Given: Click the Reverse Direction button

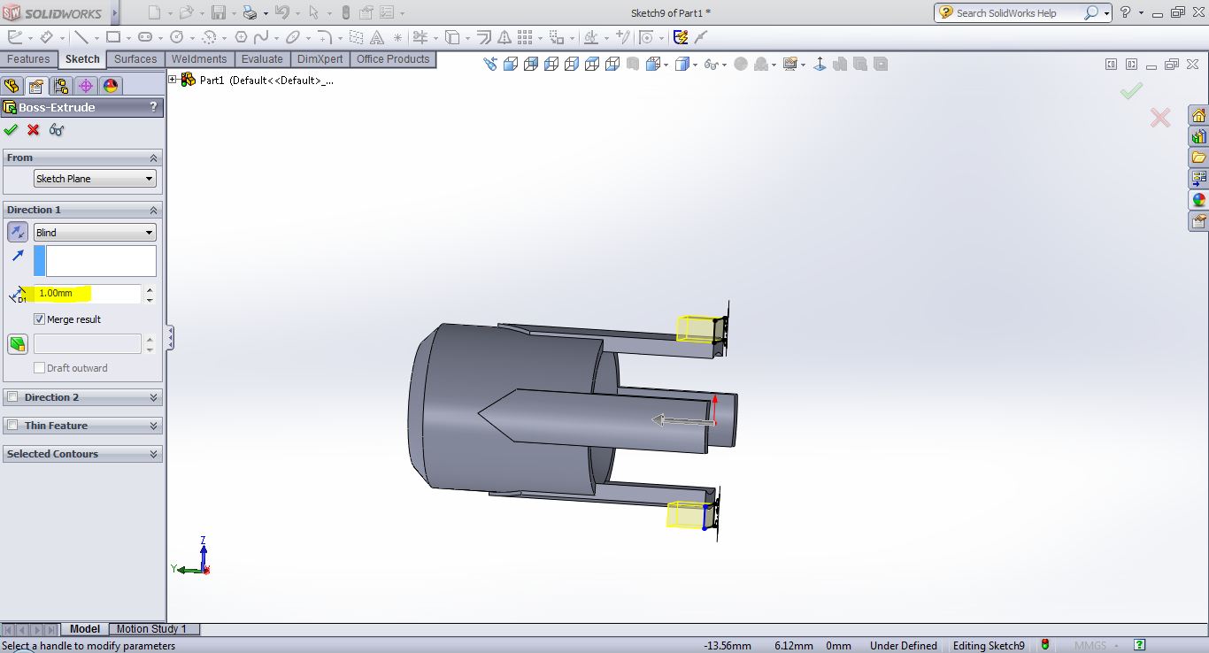Looking at the screenshot, I should (18, 232).
